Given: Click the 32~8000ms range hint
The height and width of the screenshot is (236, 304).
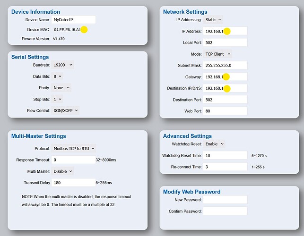Looking at the screenshot, I should [x=106, y=160].
